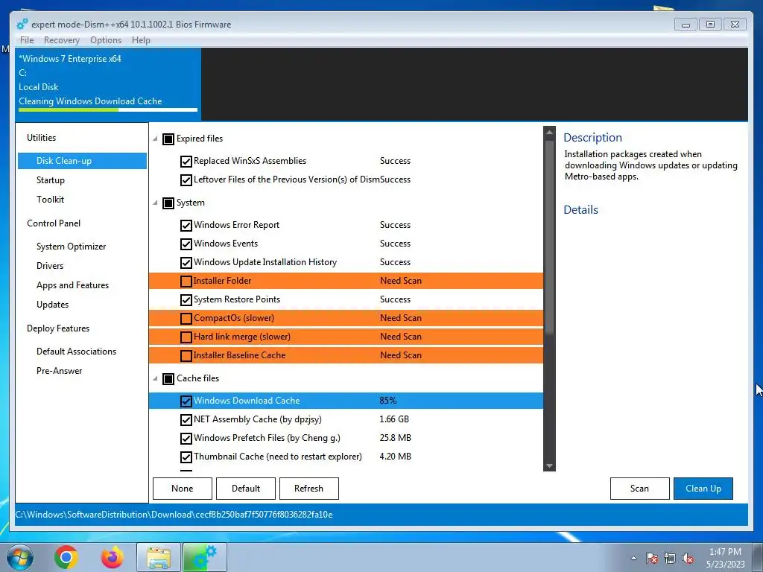Viewport: 763px width, 572px height.
Task: Click the Refresh button
Action: pyautogui.click(x=309, y=489)
